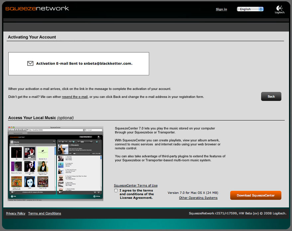Screen dimensions: 292x231
Task: Open the Privacy Policy footer link
Action: 16,213
